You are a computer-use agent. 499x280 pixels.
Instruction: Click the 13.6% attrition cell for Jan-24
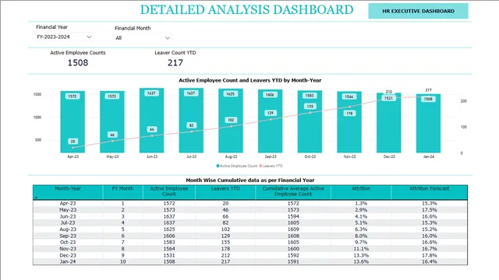pyautogui.click(x=361, y=261)
